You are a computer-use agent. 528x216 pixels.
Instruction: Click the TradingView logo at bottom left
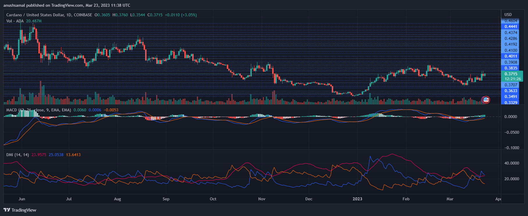(20, 210)
